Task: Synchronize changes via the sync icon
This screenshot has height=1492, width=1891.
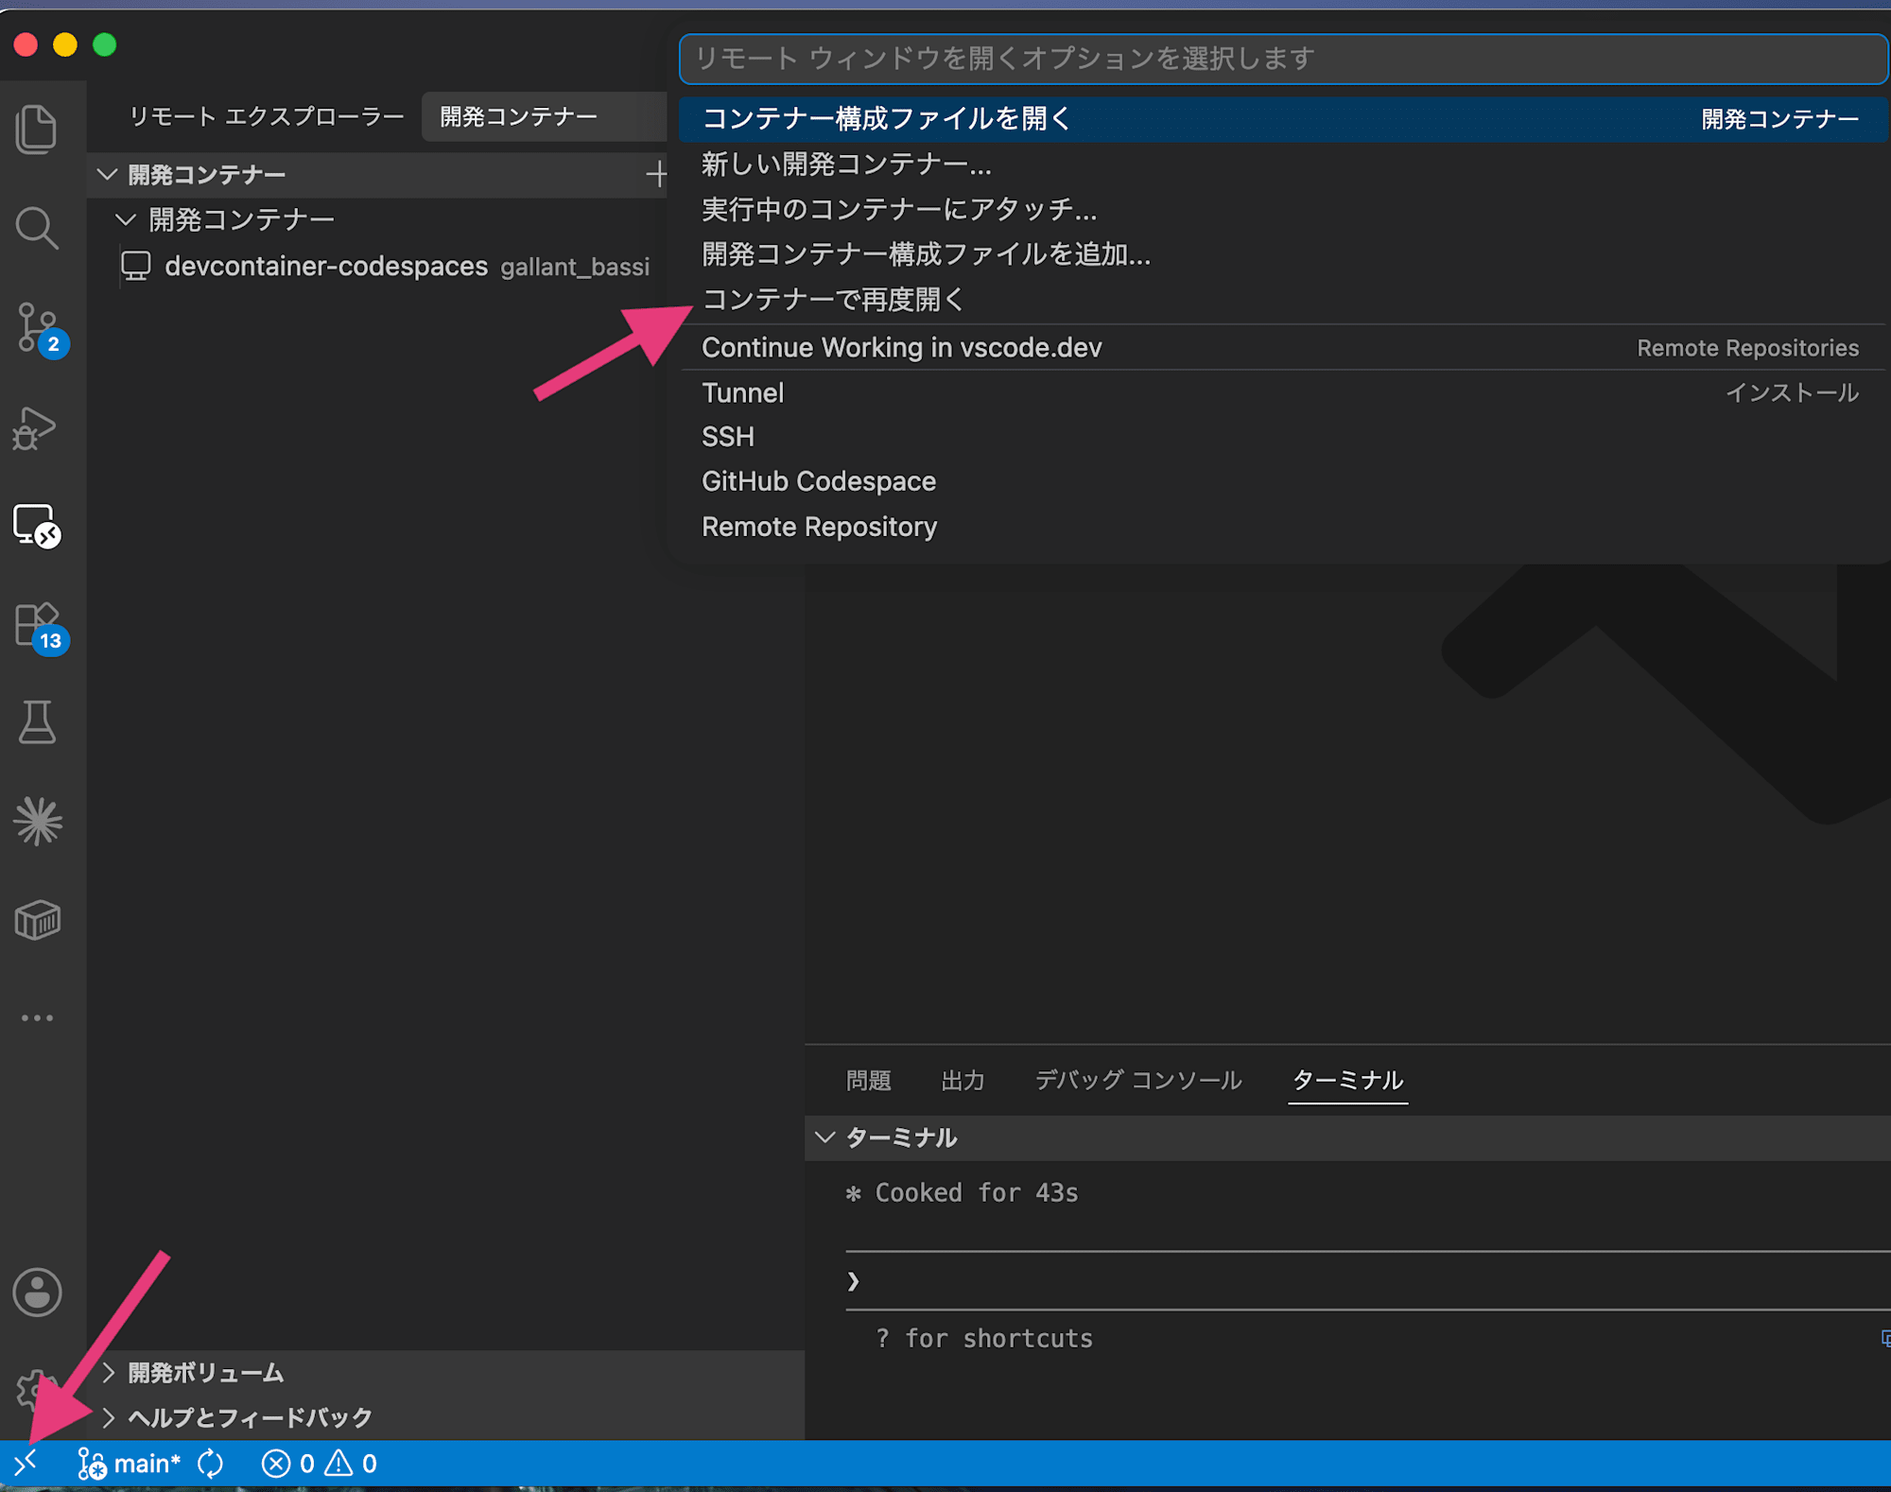Action: (211, 1464)
